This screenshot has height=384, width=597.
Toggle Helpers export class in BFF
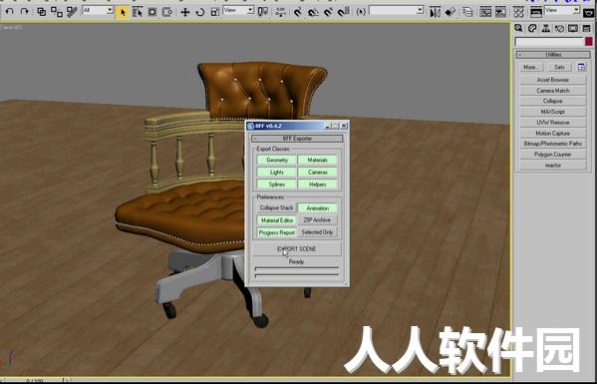tap(317, 185)
